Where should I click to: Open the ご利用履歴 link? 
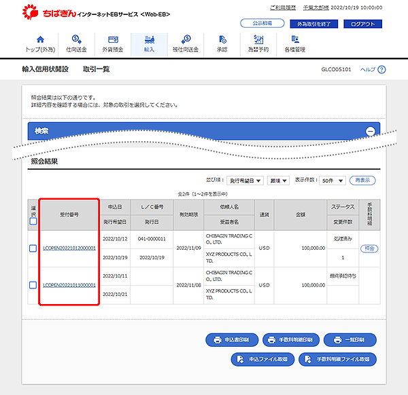[283, 7]
